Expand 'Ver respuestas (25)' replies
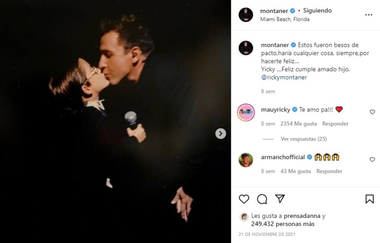Image resolution: width=380 pixels, height=243 pixels. click(x=303, y=139)
